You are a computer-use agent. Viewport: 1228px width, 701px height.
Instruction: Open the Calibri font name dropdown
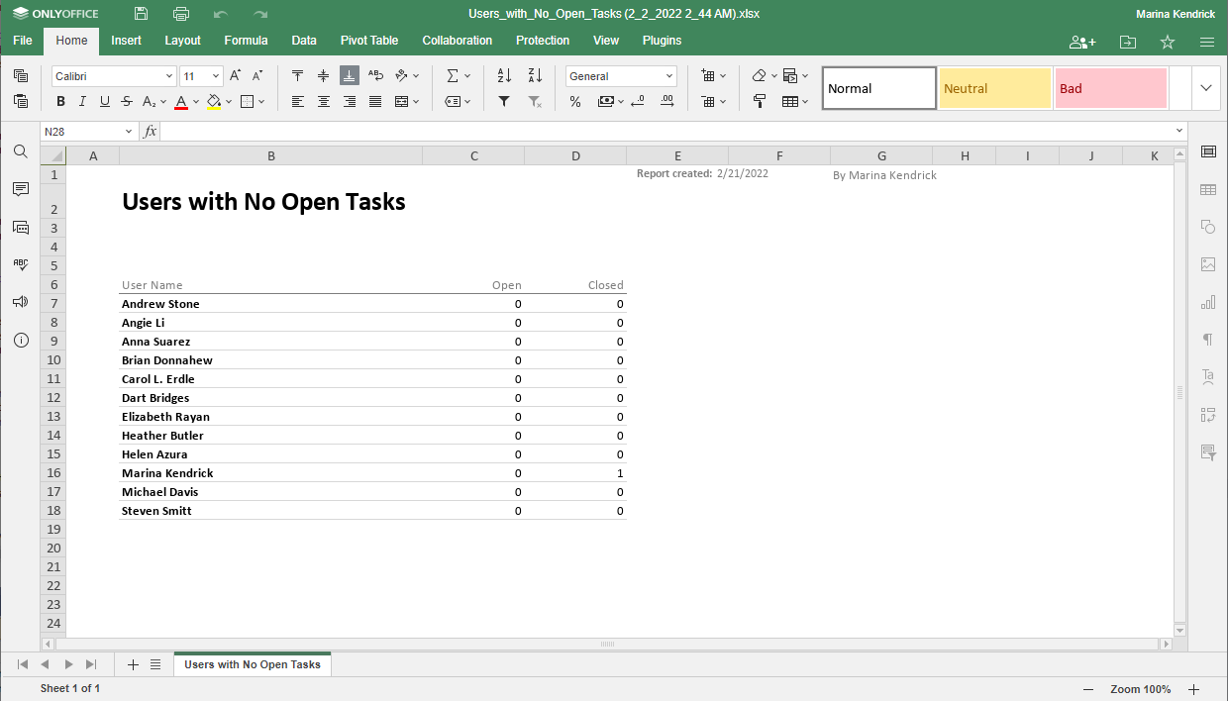169,75
